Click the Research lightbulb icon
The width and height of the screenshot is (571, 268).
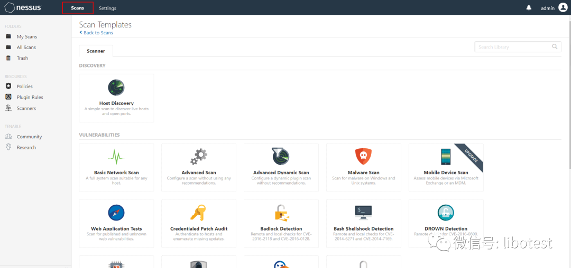click(8, 147)
